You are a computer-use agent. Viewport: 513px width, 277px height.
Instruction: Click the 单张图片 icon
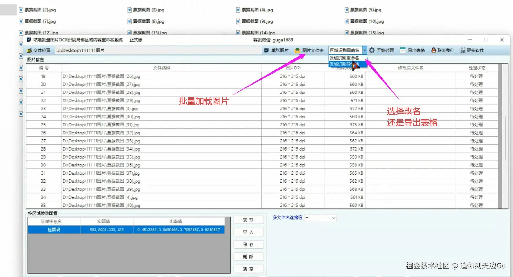pos(267,50)
